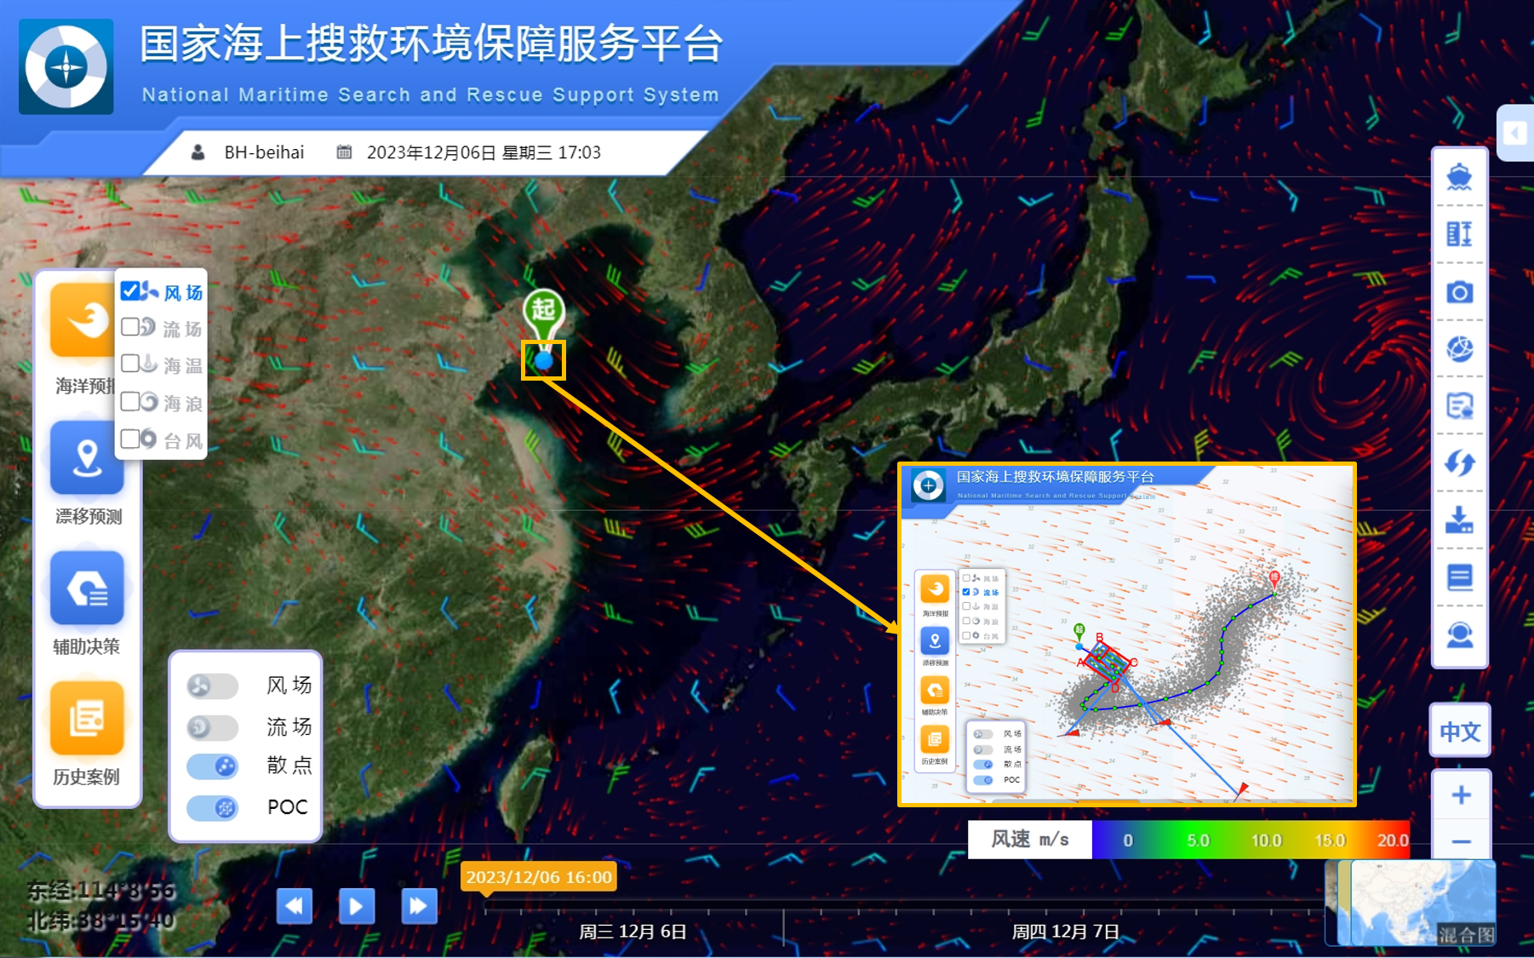This screenshot has height=958, width=1534.
Task: Select the ruler measurement tool icon
Action: click(x=1459, y=233)
